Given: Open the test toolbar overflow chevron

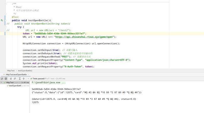Looking at the screenshot, I should click(28, 79).
